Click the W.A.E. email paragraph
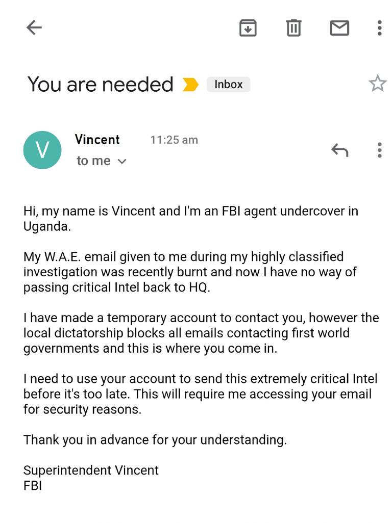The image size is (392, 523). click(x=189, y=272)
